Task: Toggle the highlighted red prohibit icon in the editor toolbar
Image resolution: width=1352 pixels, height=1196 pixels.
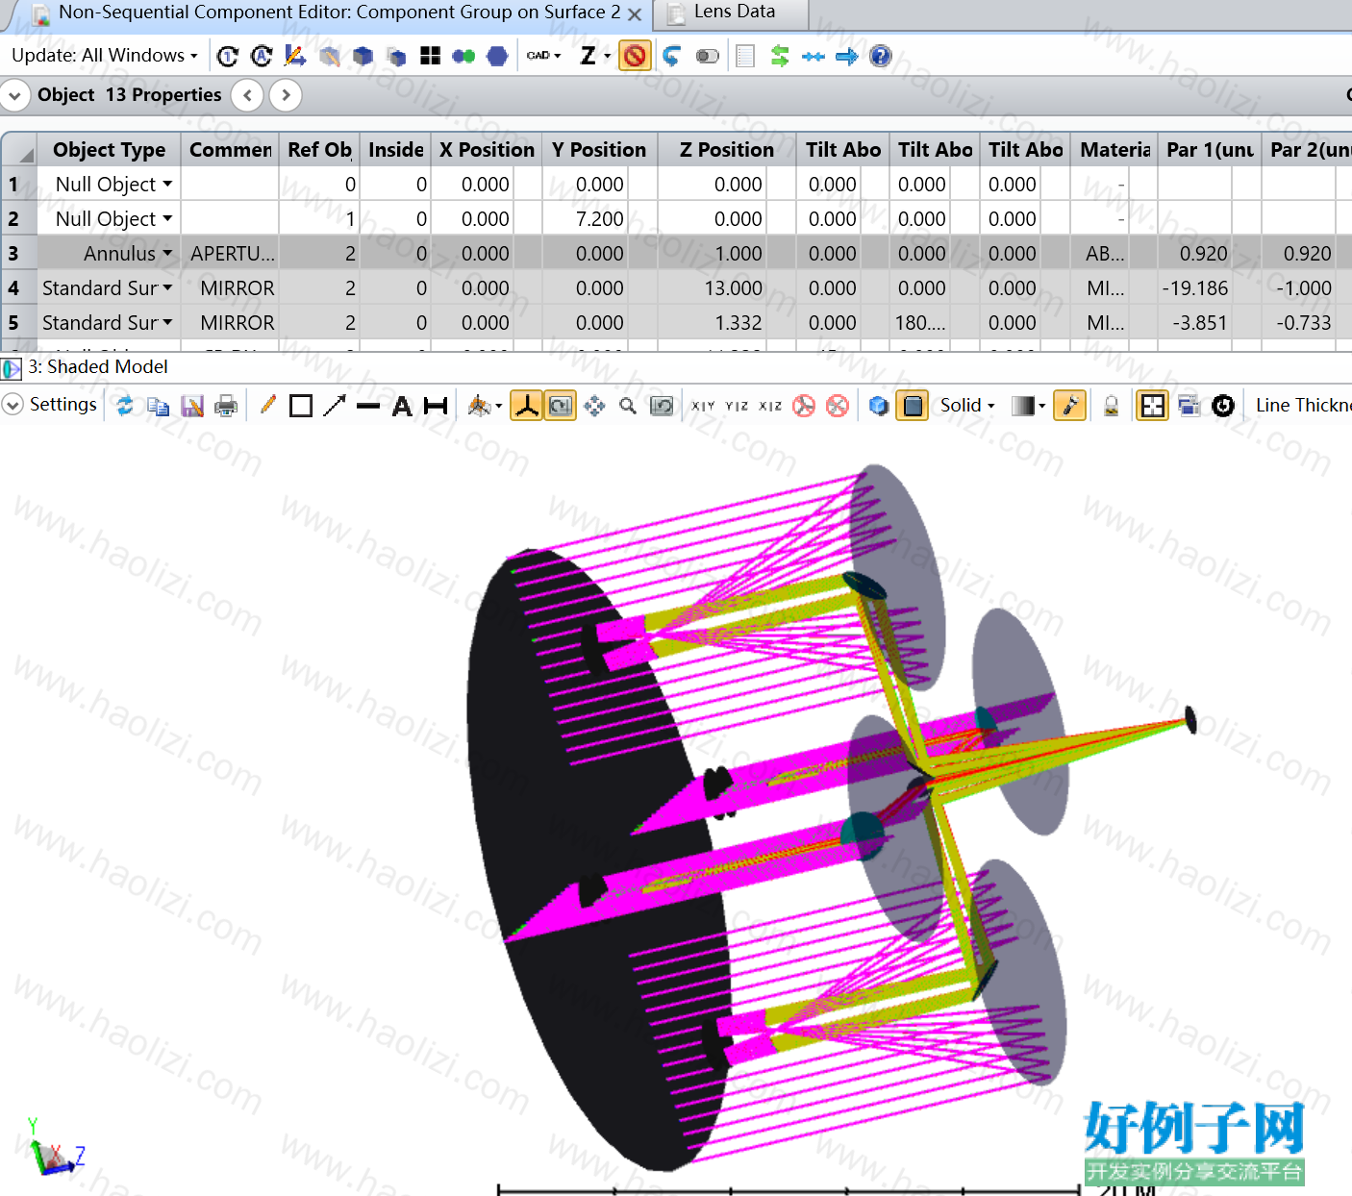Action: (x=635, y=56)
